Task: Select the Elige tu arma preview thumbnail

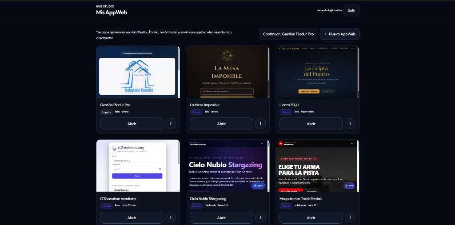Action: click(316, 166)
